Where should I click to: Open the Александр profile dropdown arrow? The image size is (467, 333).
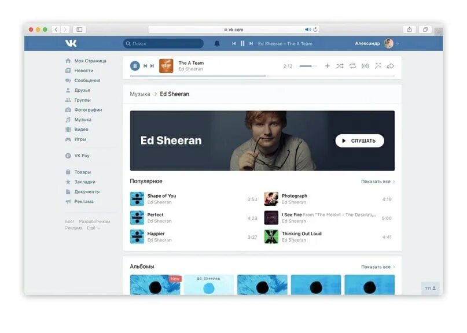pos(398,44)
